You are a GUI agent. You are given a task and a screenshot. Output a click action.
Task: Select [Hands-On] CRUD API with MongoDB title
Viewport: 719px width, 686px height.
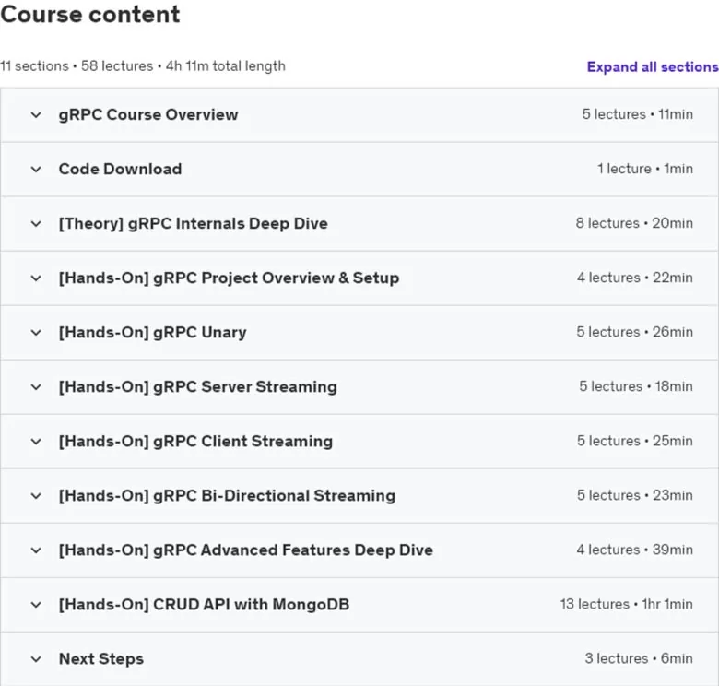pyautogui.click(x=204, y=604)
